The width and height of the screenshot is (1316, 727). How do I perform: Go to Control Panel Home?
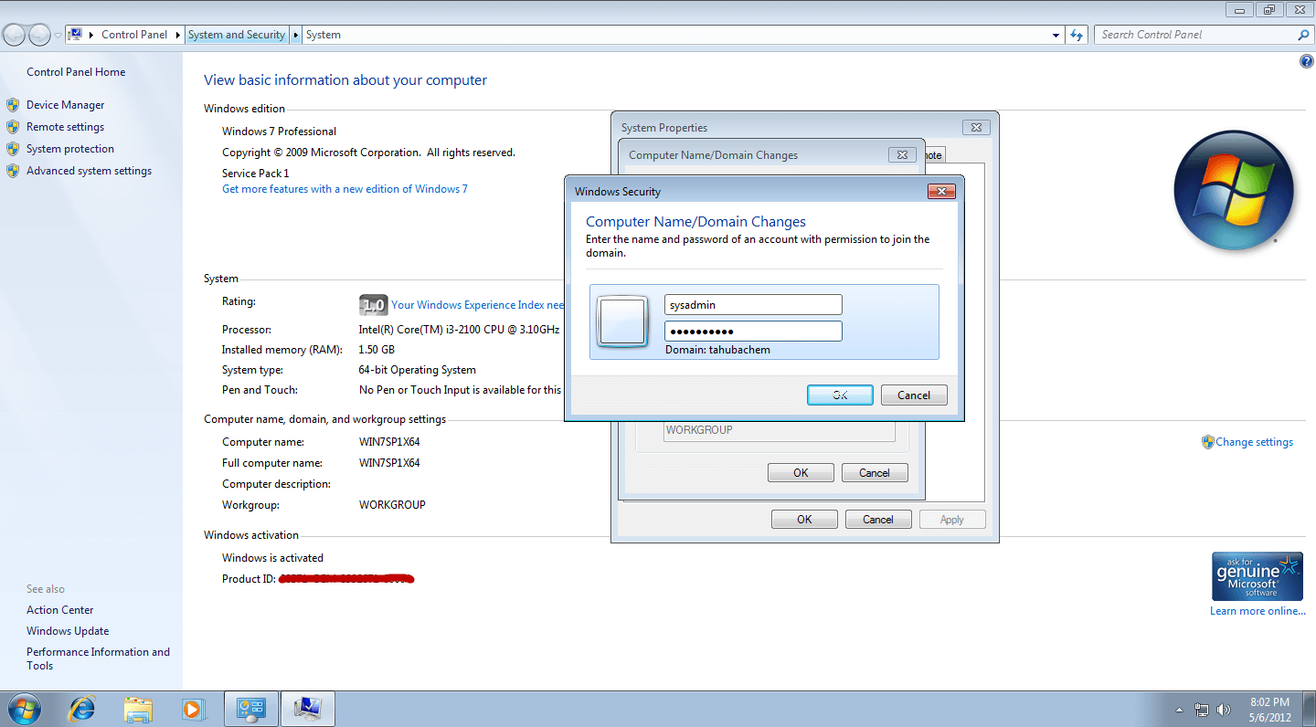(x=76, y=72)
